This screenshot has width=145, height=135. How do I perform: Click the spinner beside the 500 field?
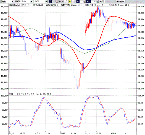(98, 1)
